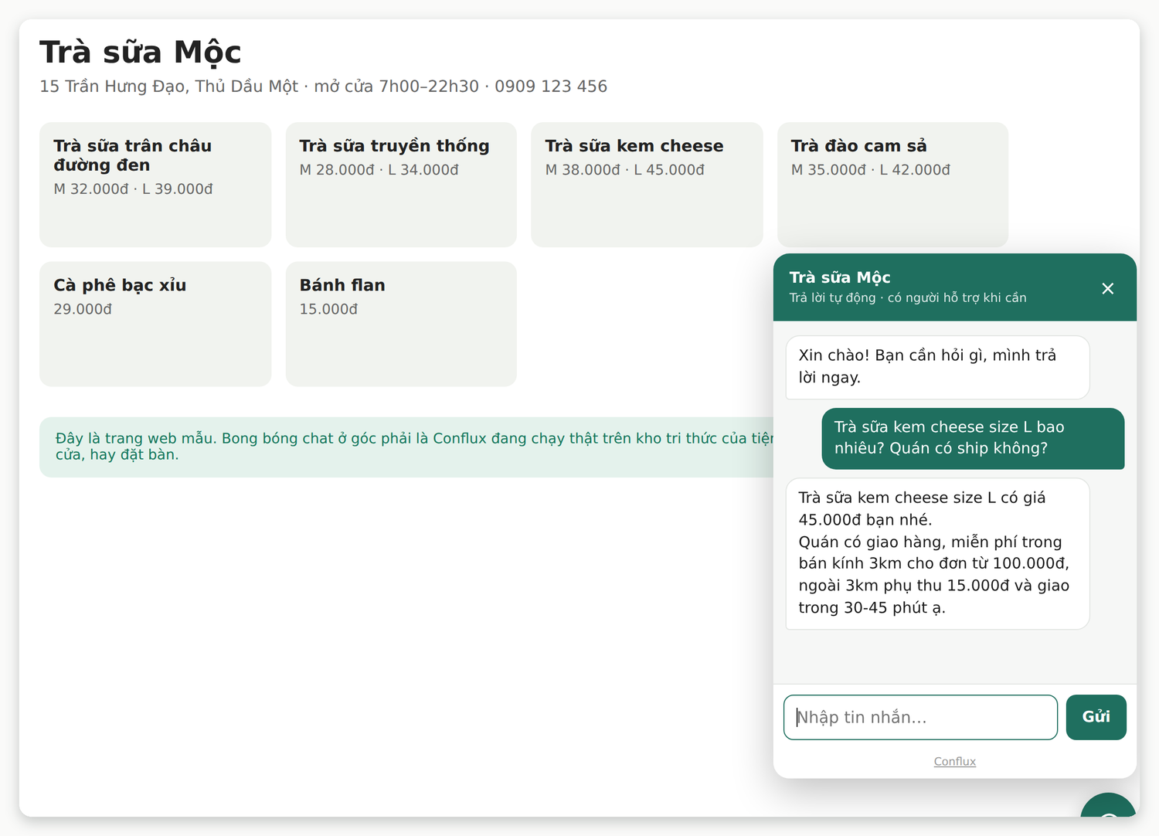The height and width of the screenshot is (836, 1159).
Task: Open the Trà sữa kem cheese card
Action: (x=647, y=185)
